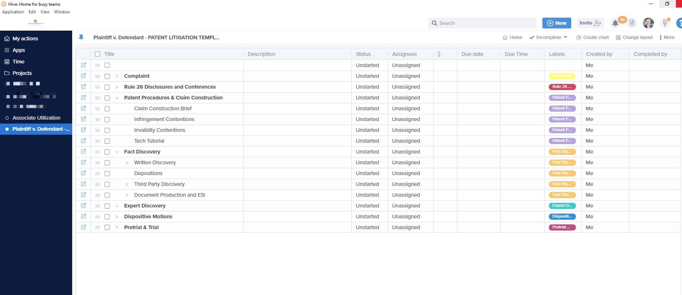This screenshot has height=295, width=682.
Task: Expand the Complaint task group
Action: coord(117,76)
